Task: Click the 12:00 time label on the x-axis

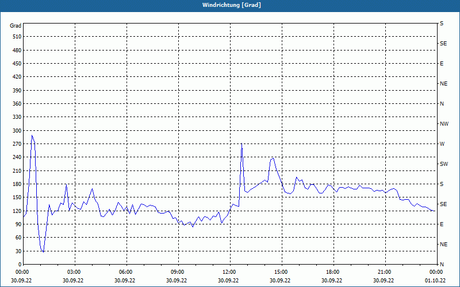Action: (x=229, y=272)
